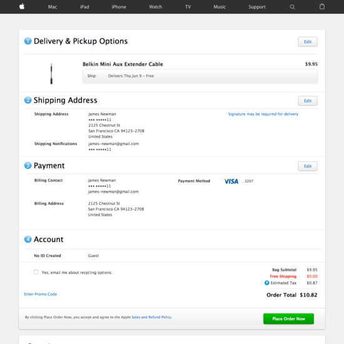
Task: Open the Watch menu
Action: click(156, 7)
